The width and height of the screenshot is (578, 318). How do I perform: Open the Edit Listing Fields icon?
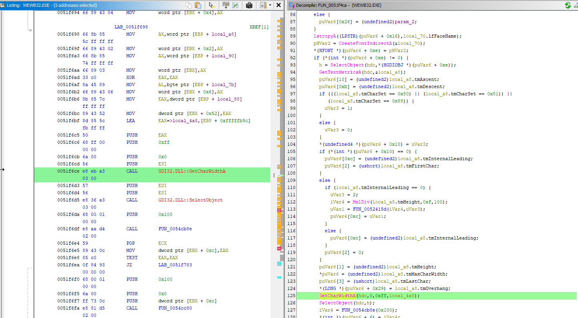pos(226,5)
